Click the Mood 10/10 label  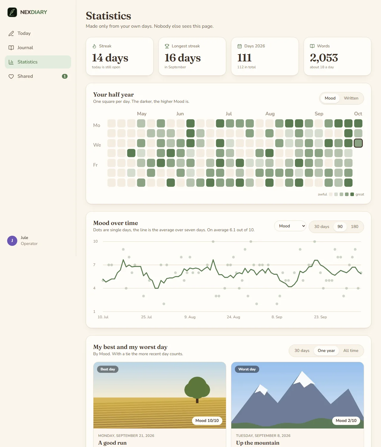(x=207, y=421)
